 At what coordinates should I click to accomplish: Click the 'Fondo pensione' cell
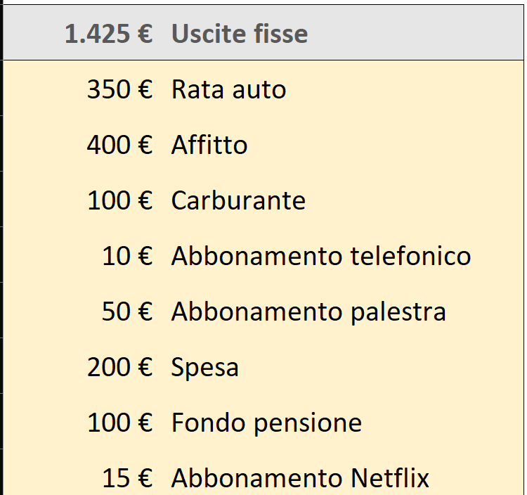pos(266,423)
